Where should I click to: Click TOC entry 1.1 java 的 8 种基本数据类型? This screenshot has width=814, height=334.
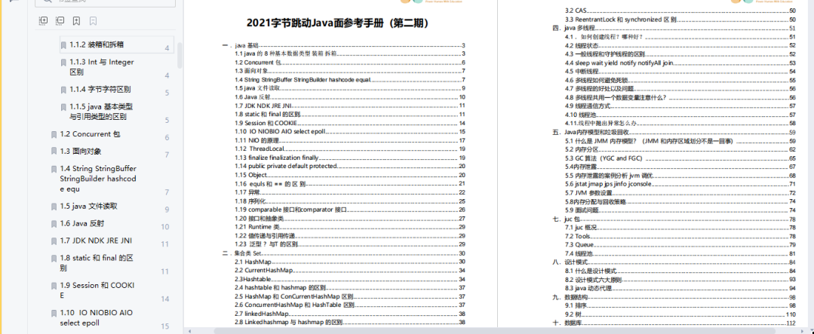tap(285, 54)
